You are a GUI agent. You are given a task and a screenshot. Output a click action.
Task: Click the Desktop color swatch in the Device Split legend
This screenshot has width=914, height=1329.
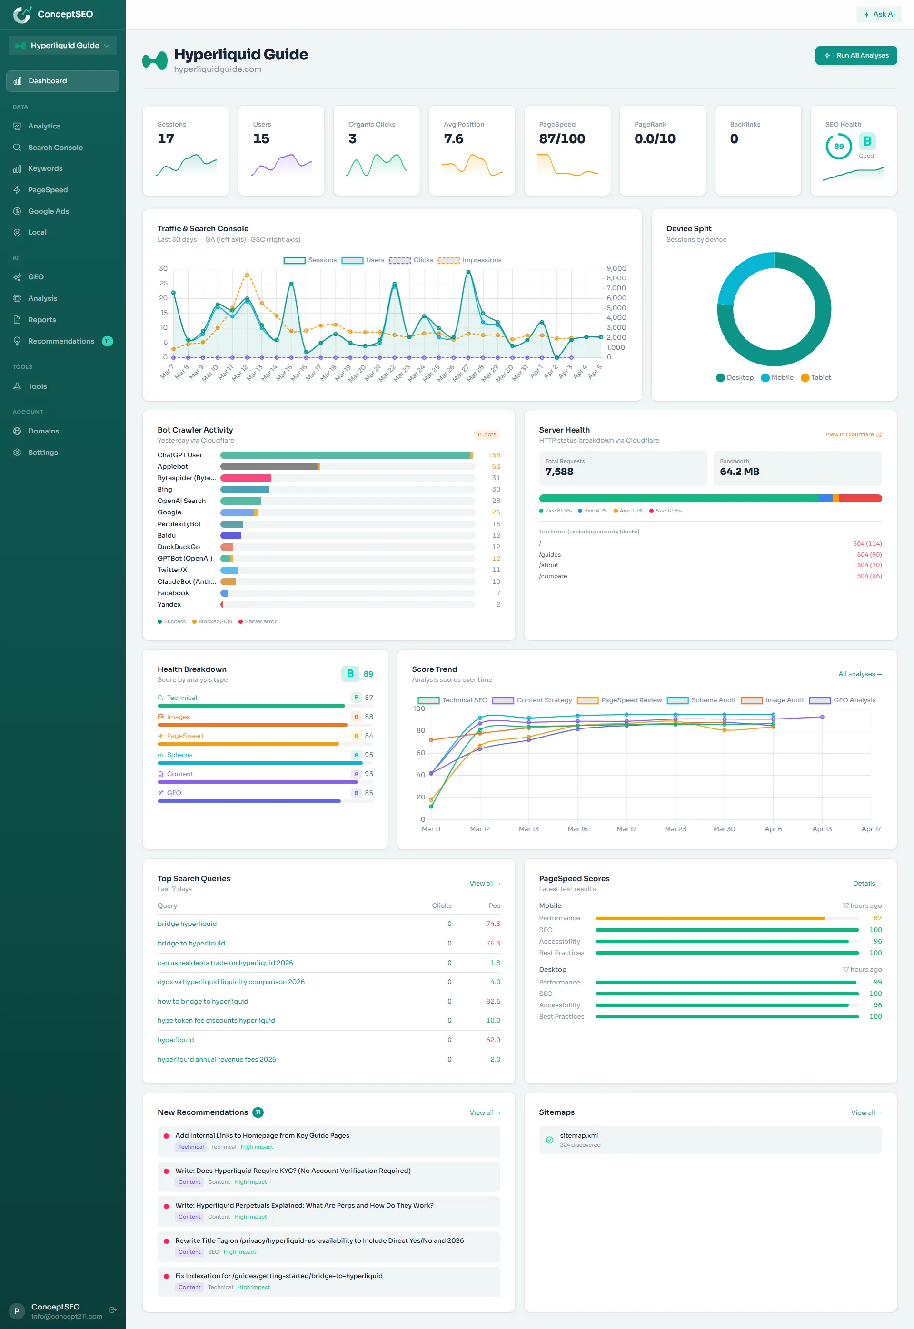click(x=720, y=377)
